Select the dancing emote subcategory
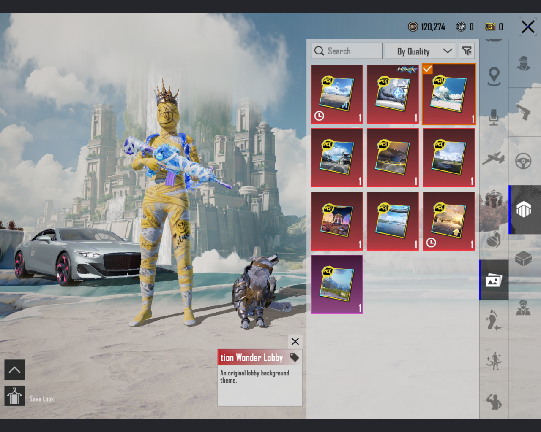541x432 pixels. (494, 361)
